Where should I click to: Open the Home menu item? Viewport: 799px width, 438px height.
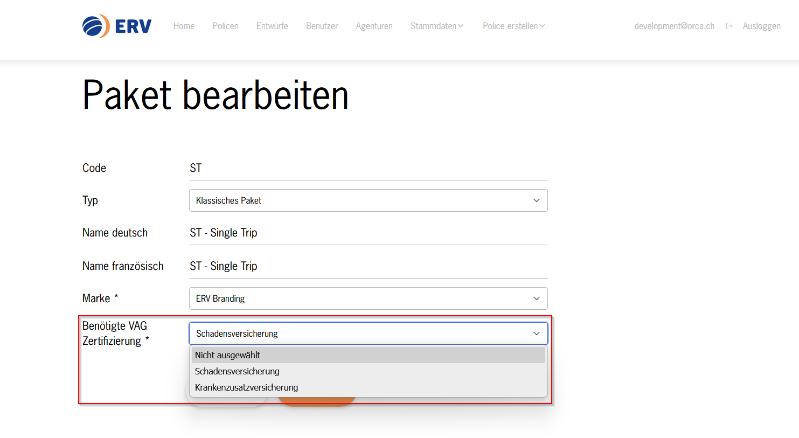tap(184, 26)
